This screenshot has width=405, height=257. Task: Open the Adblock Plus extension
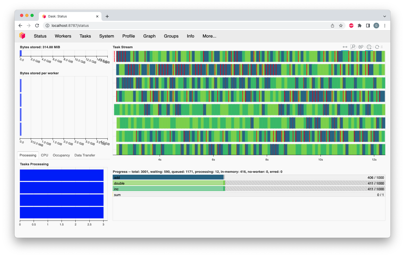click(351, 26)
